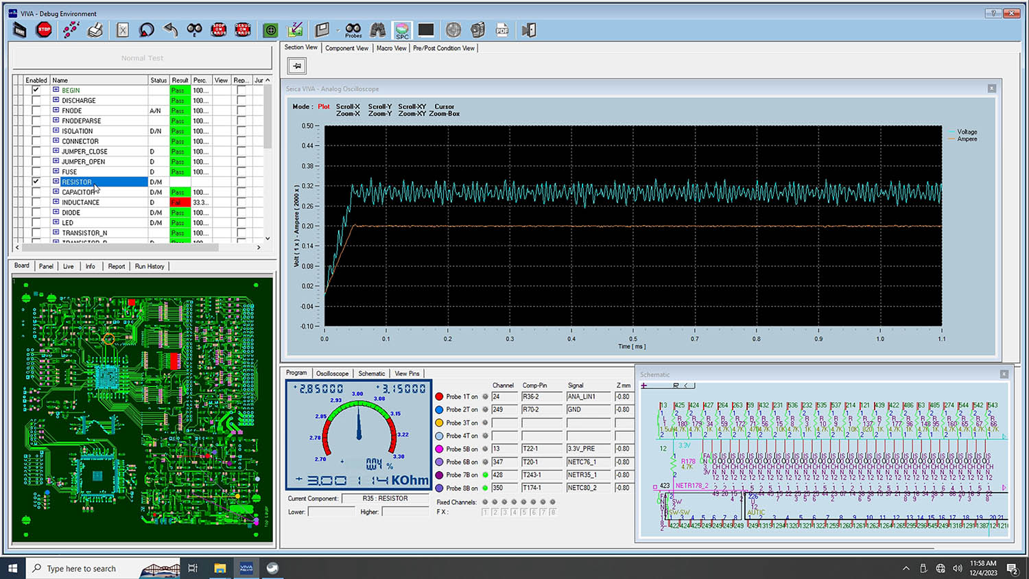Click the Windows taskbar search box
The image size is (1029, 579).
pyautogui.click(x=81, y=568)
